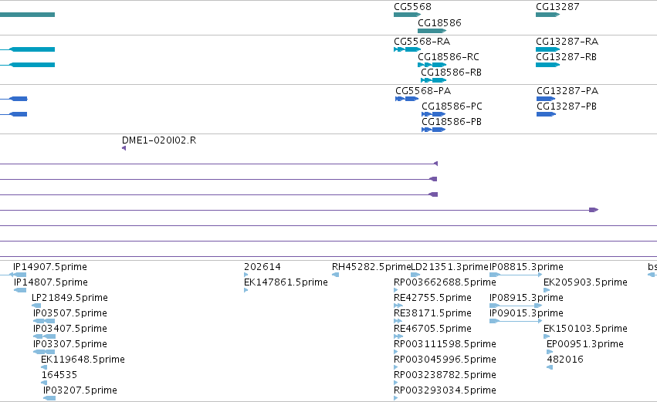Select protein CG18586-PC
The image size is (657, 402).
pyautogui.click(x=434, y=114)
